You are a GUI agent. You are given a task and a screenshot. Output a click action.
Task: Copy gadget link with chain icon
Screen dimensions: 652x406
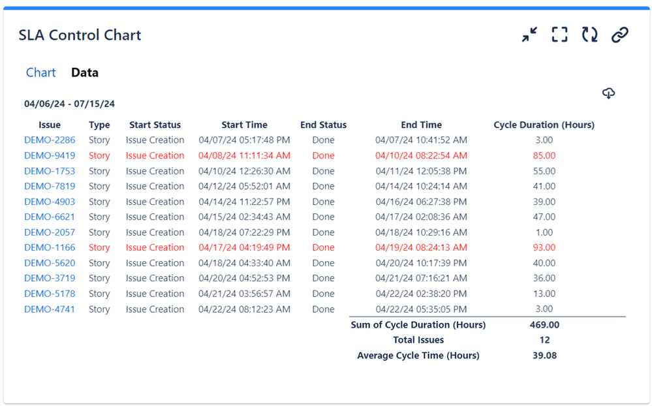point(619,35)
